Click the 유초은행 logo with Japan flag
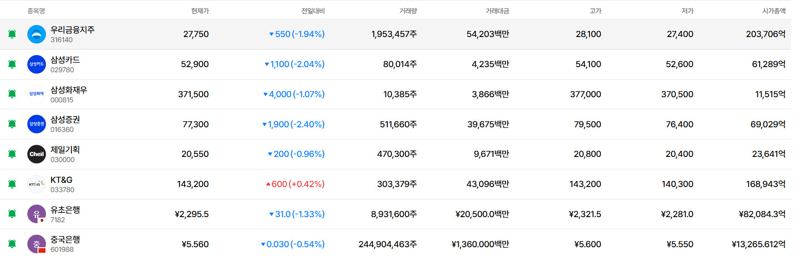800x256 pixels. [x=37, y=214]
